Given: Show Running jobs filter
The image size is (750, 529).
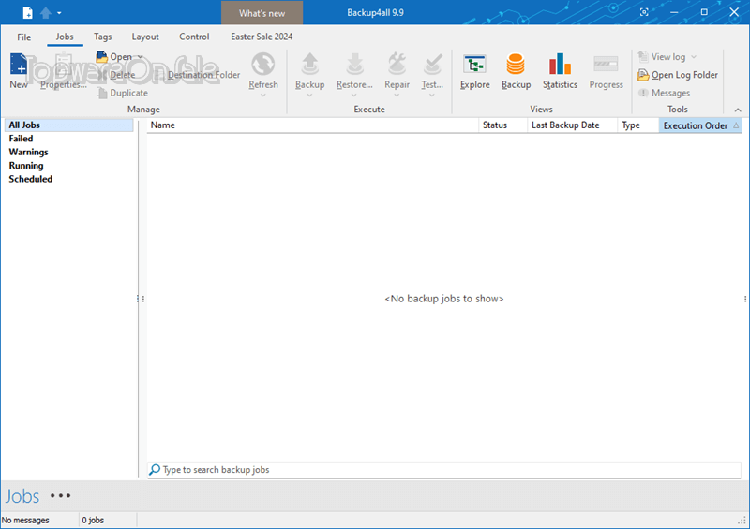Looking at the screenshot, I should pyautogui.click(x=26, y=166).
